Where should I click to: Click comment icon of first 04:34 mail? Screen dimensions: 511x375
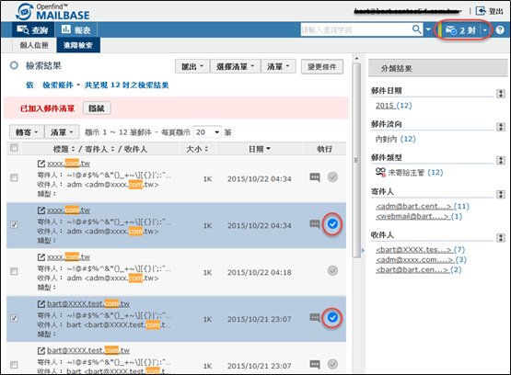click(315, 177)
